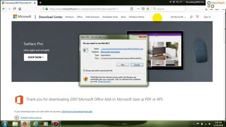Select the Download 2007 Microsoft Office tab
The width and height of the screenshot is (226, 127).
(x=19, y=3)
